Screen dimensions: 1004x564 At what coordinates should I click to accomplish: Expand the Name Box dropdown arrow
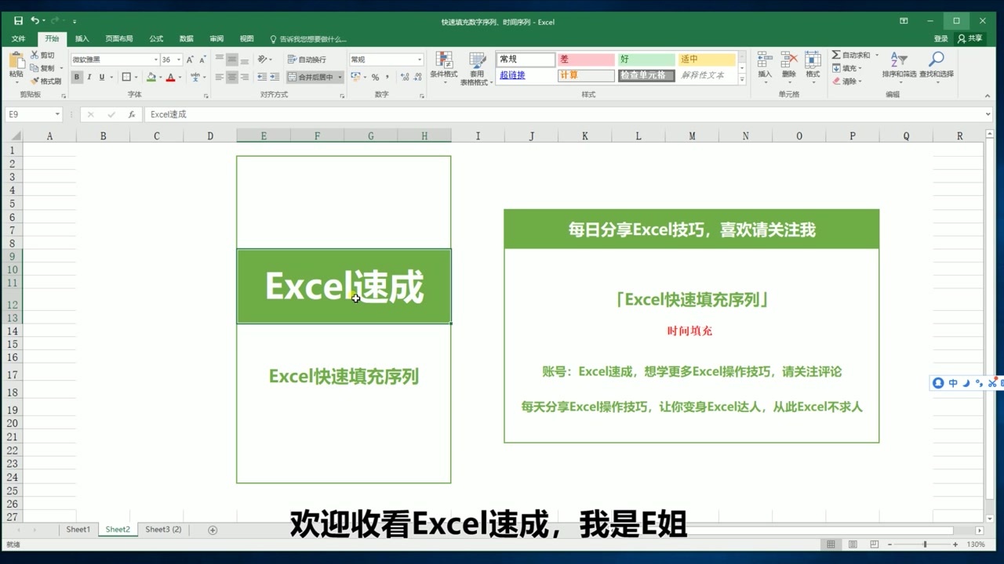pos(57,114)
